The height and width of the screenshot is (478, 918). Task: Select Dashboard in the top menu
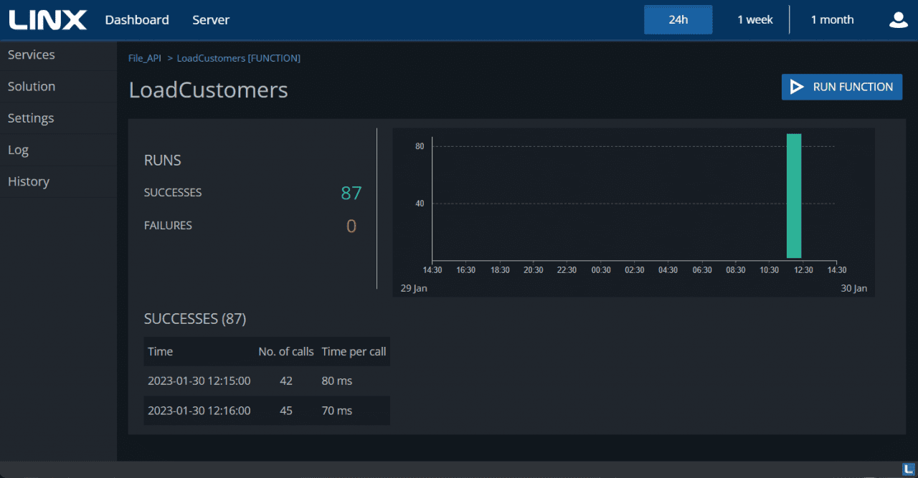[137, 20]
